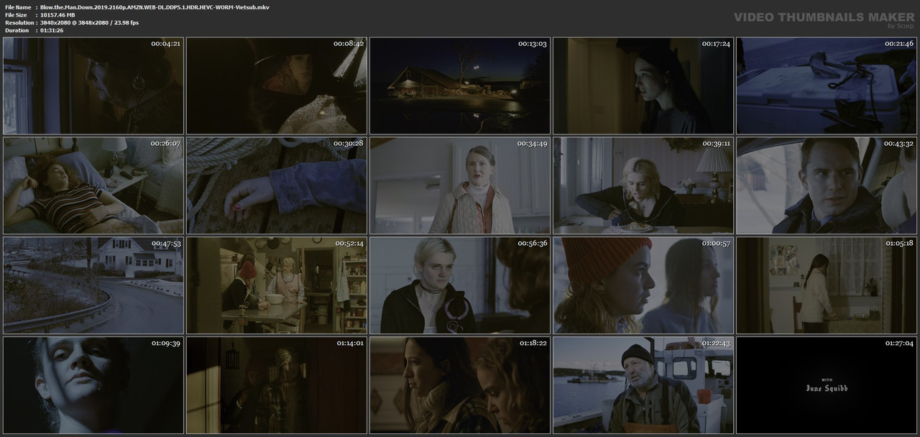
Task: Select the face close-up thumbnail at 01:09:39
Action: coord(93,385)
